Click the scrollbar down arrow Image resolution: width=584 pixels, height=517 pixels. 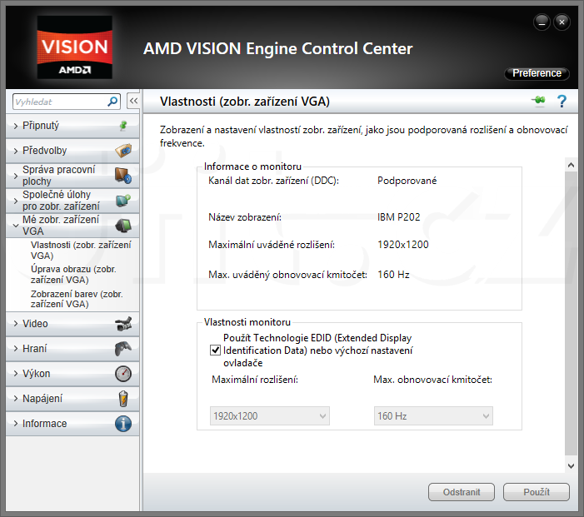coord(571,465)
